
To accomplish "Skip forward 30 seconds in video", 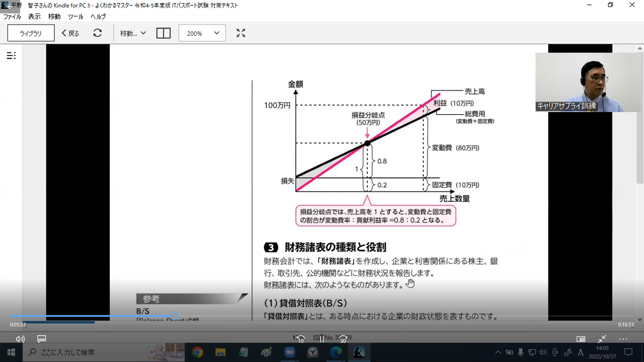I will click(343, 339).
